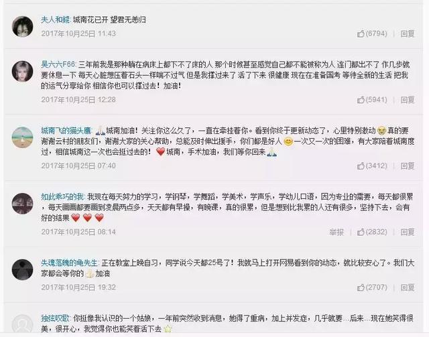
Task: Open 吴六六F66 username link
Action: tap(58, 64)
